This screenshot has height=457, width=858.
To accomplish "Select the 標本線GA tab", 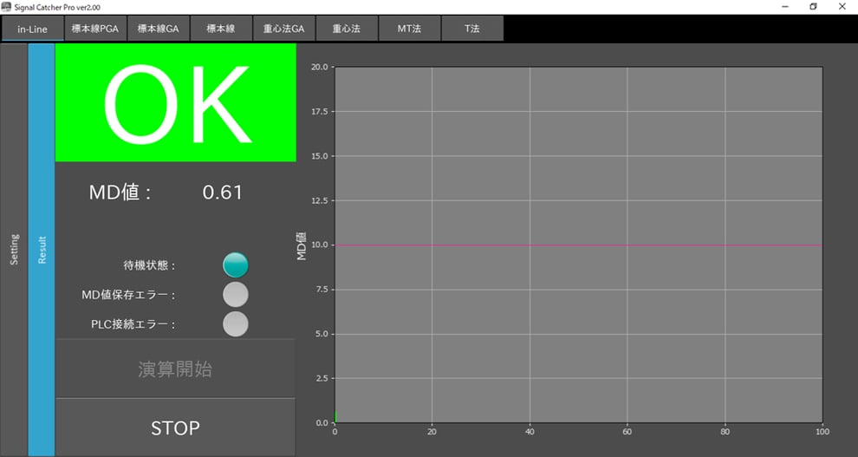I will tap(159, 29).
